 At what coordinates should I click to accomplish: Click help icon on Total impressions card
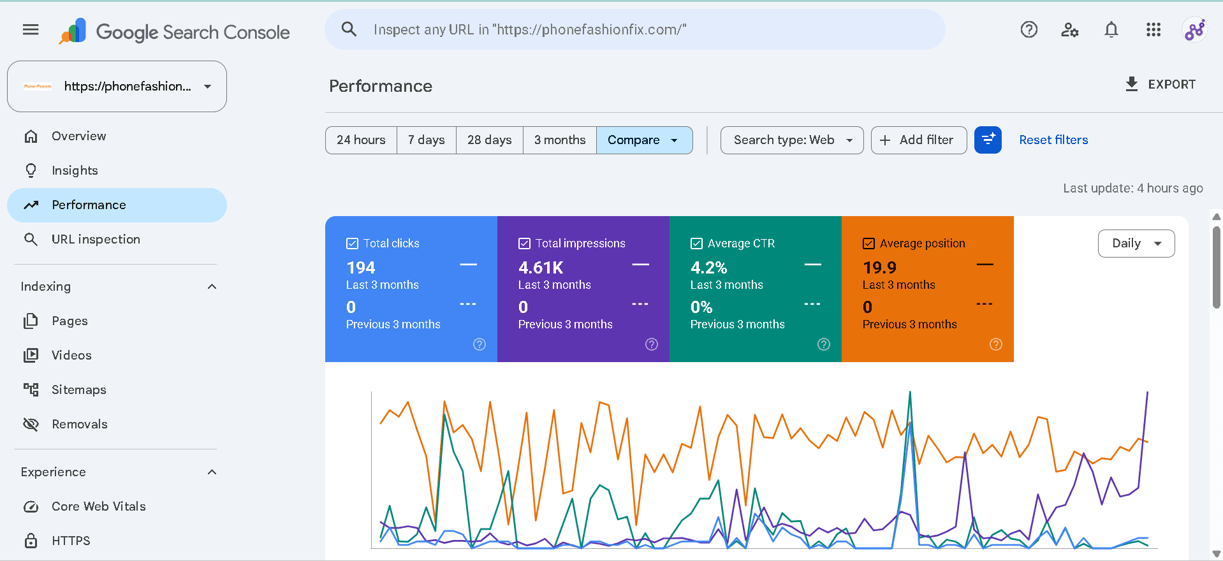coord(652,344)
